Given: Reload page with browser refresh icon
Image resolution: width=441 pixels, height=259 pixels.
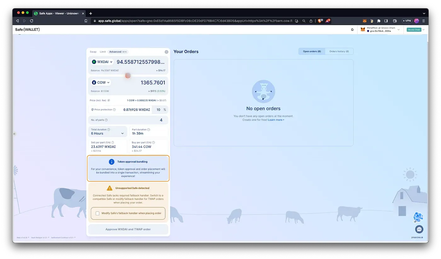Looking at the screenshot, I should point(31,21).
